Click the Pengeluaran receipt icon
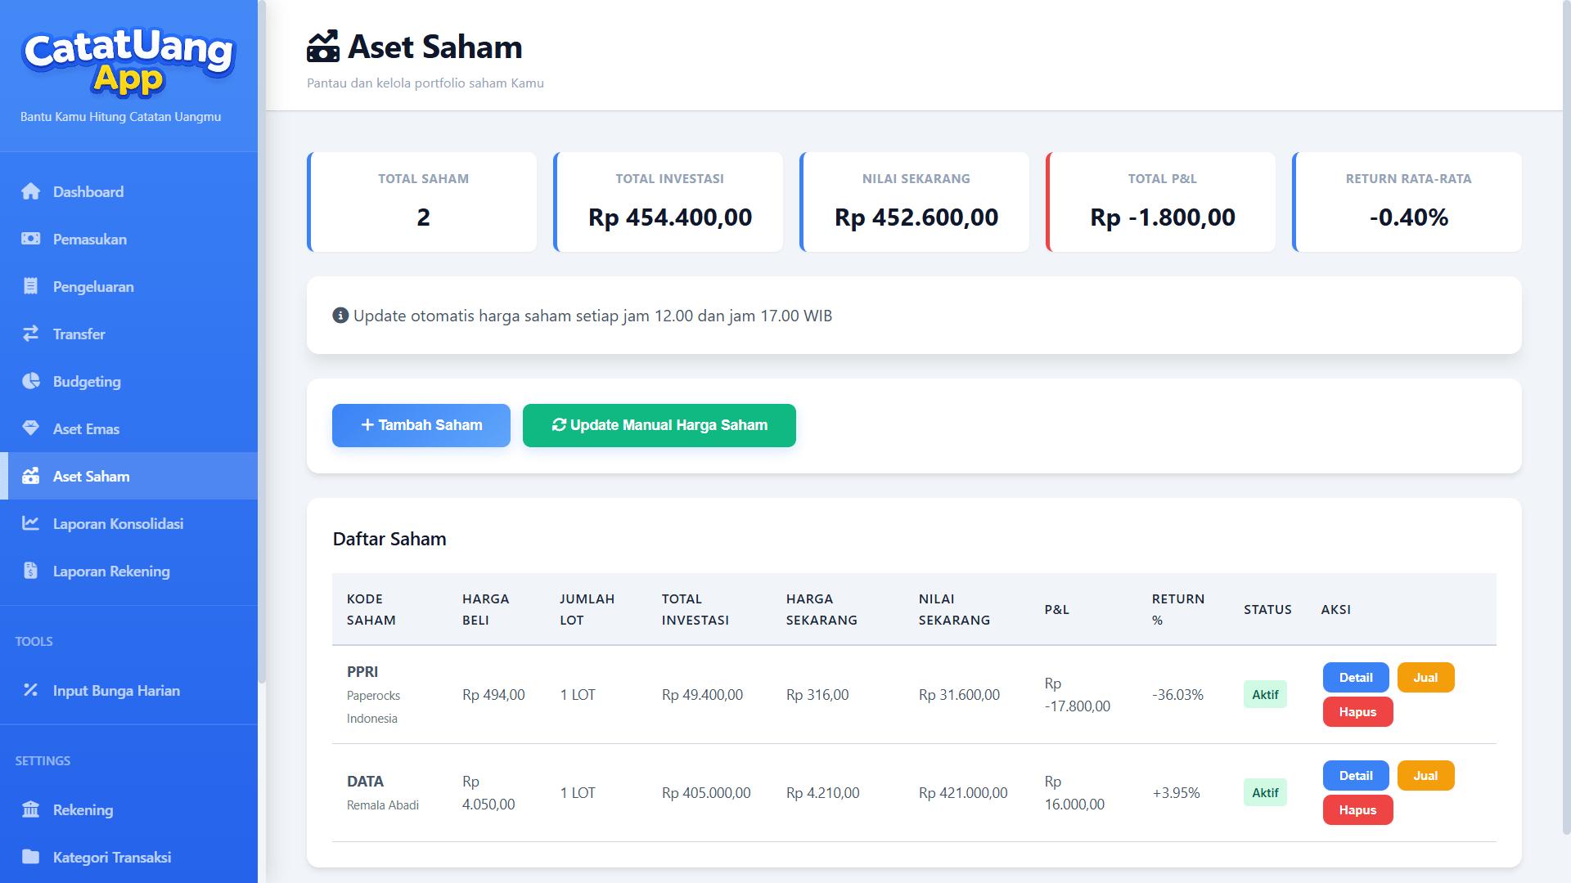Viewport: 1571px width, 883px height. [31, 286]
